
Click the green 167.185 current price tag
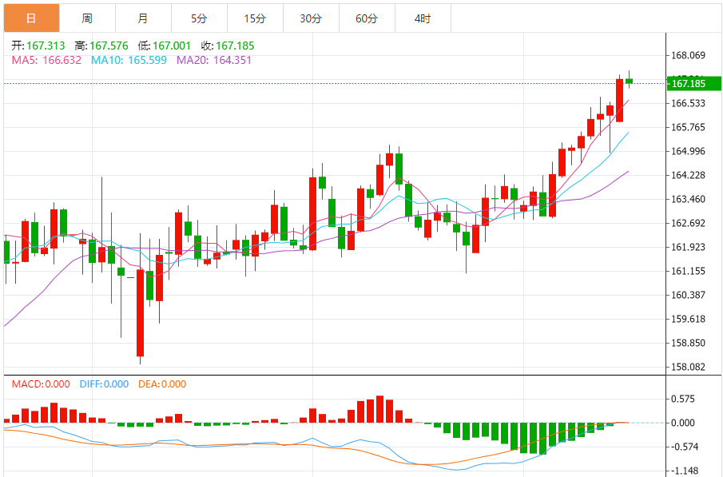click(693, 84)
